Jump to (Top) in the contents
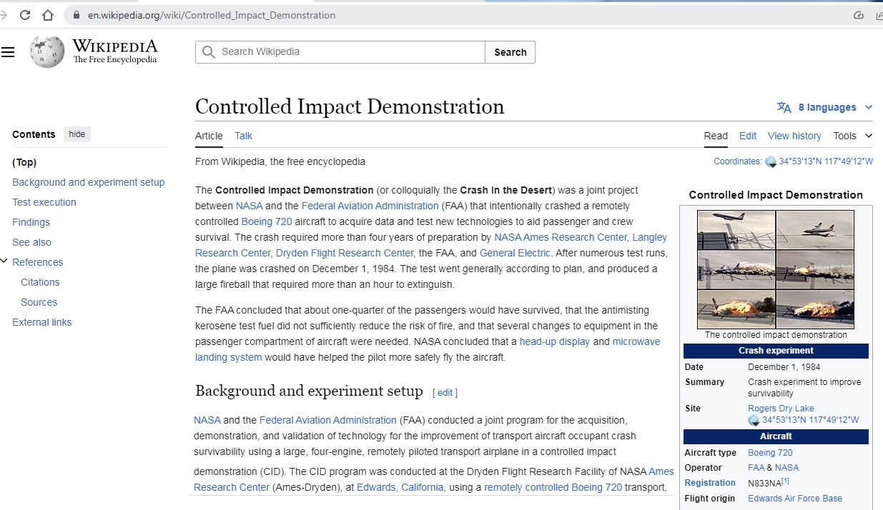This screenshot has height=510, width=883. tap(24, 162)
